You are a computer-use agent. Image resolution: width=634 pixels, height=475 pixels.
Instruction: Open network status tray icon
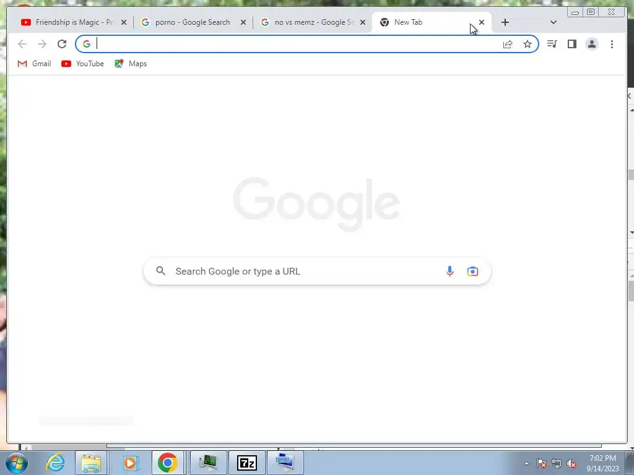[x=557, y=463]
